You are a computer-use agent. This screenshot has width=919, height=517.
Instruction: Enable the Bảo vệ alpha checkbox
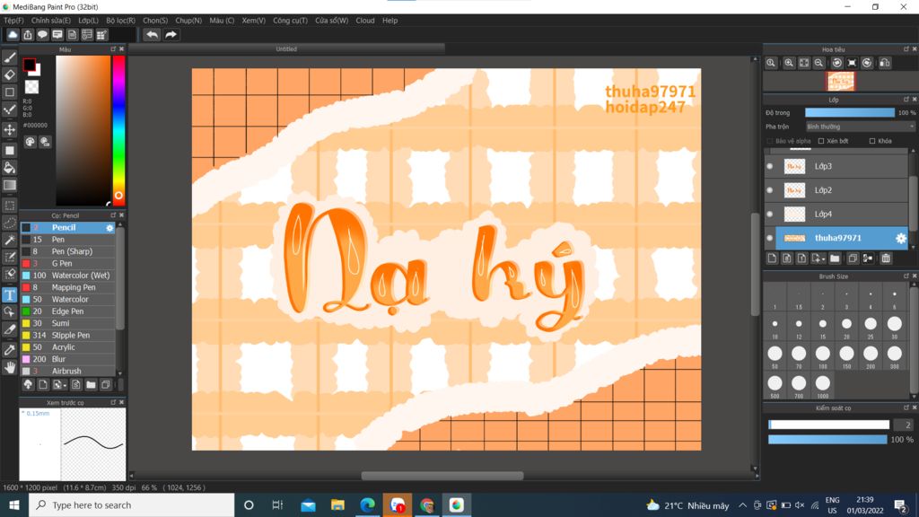tap(770, 141)
